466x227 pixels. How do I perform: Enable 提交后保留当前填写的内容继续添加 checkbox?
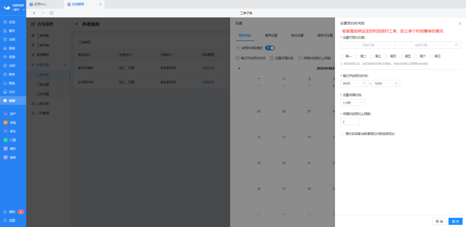coord(342,134)
